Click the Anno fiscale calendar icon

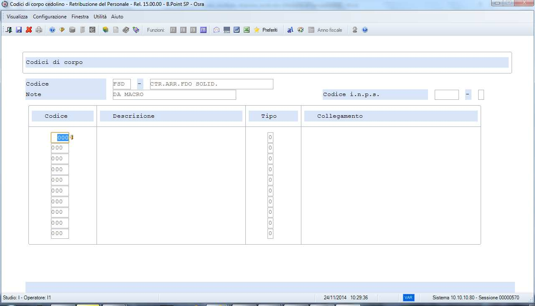coord(311,30)
